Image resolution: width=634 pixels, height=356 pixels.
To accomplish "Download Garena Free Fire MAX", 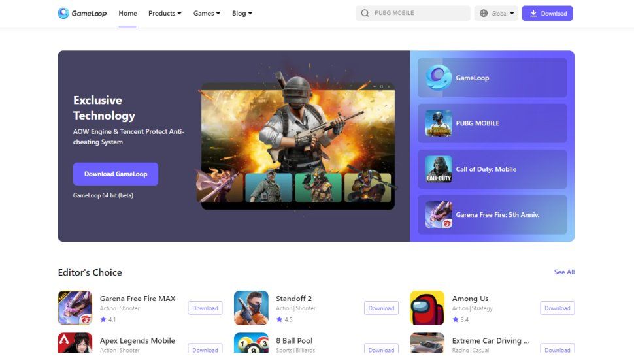I will coord(205,308).
